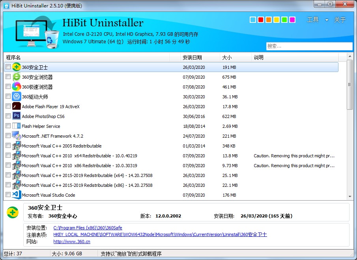Open the 工具 menu
Viewport: 357px width, 260px height.
(314, 19)
